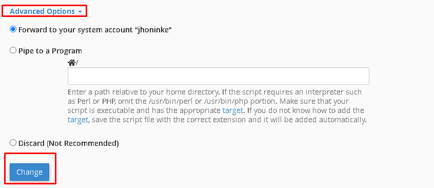The image size is (434, 188).
Task: Click the 'added automatically' help text ending
Action: [x=332, y=120]
